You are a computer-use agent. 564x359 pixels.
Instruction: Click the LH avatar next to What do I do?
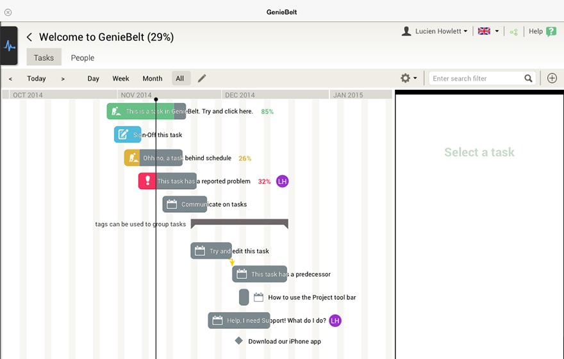click(x=335, y=321)
